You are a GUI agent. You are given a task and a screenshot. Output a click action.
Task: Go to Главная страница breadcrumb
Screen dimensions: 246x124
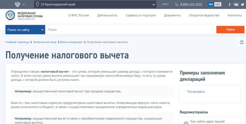coord(17,42)
